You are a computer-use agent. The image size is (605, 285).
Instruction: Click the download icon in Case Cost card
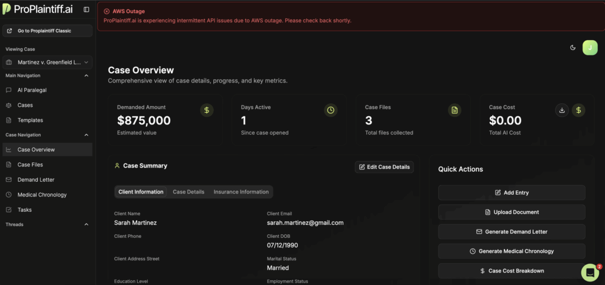click(562, 110)
